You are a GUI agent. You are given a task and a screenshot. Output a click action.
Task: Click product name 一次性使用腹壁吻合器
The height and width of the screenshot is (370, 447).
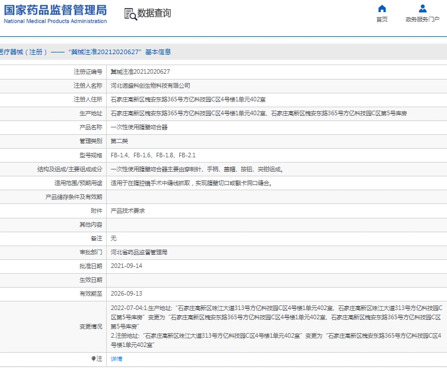pyautogui.click(x=139, y=127)
